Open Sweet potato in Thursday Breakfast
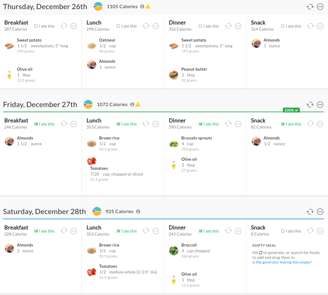Screen dimensions: 328x295 29,40
